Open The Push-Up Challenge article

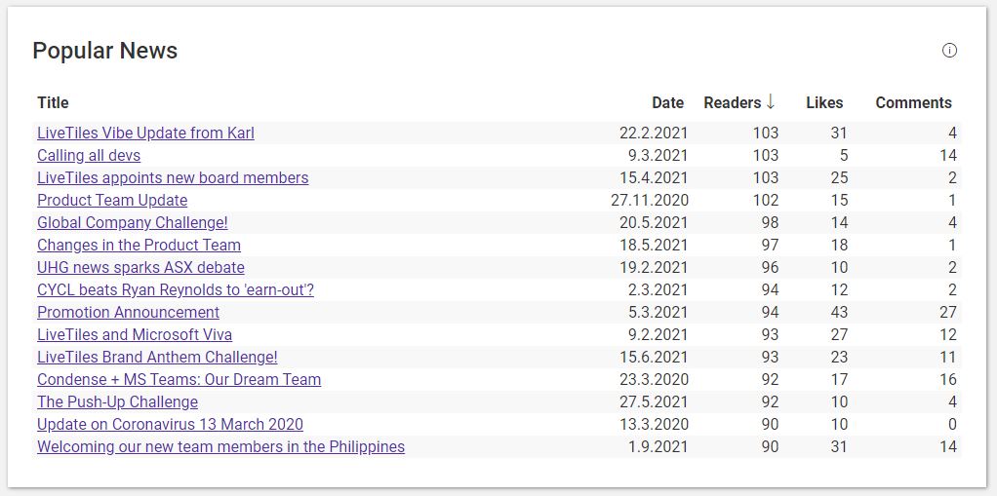click(118, 402)
